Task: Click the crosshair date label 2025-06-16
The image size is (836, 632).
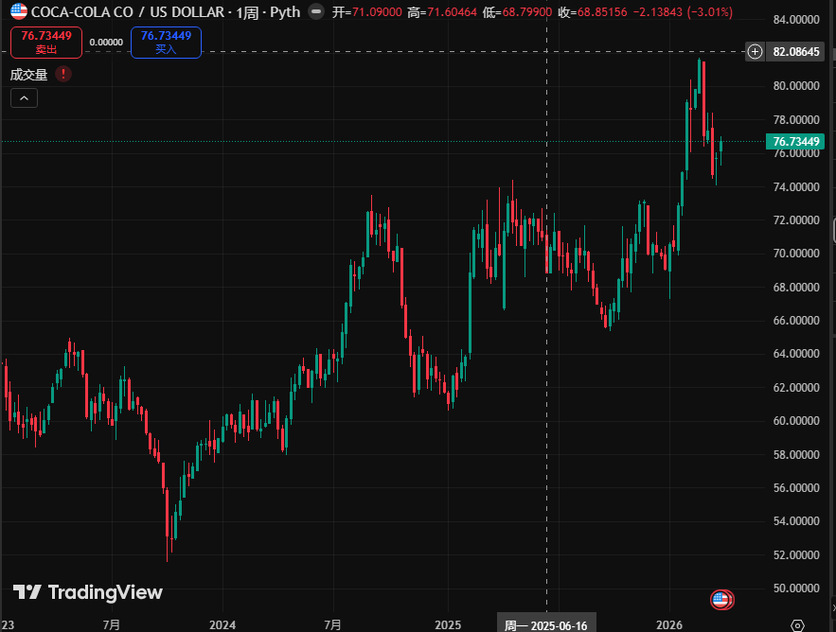Action: click(x=546, y=625)
